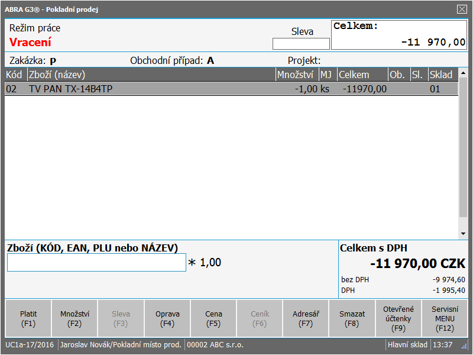
Task: Open Otevřené účtenky (F9) list
Action: pos(399,319)
